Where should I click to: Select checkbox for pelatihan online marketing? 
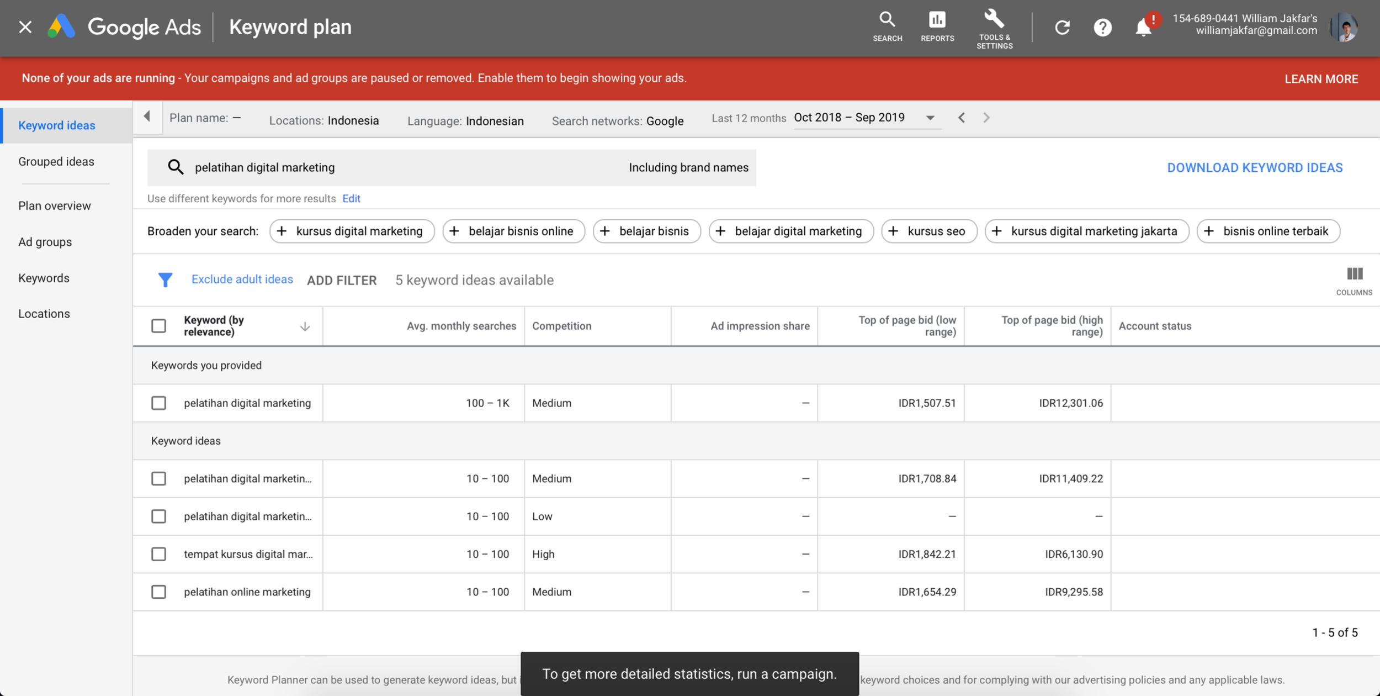pos(158,592)
